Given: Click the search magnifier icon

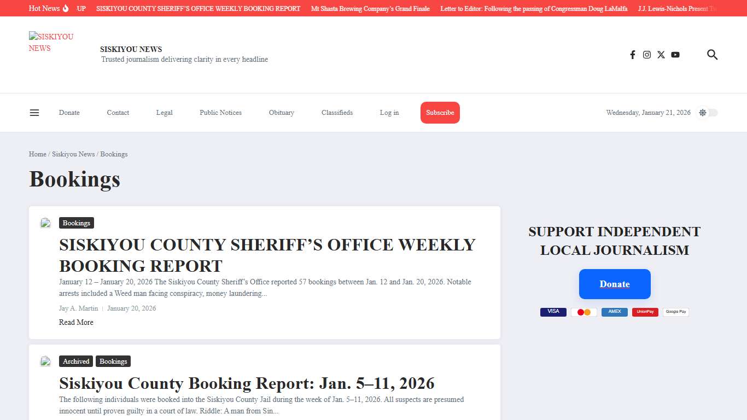Looking at the screenshot, I should [x=712, y=55].
